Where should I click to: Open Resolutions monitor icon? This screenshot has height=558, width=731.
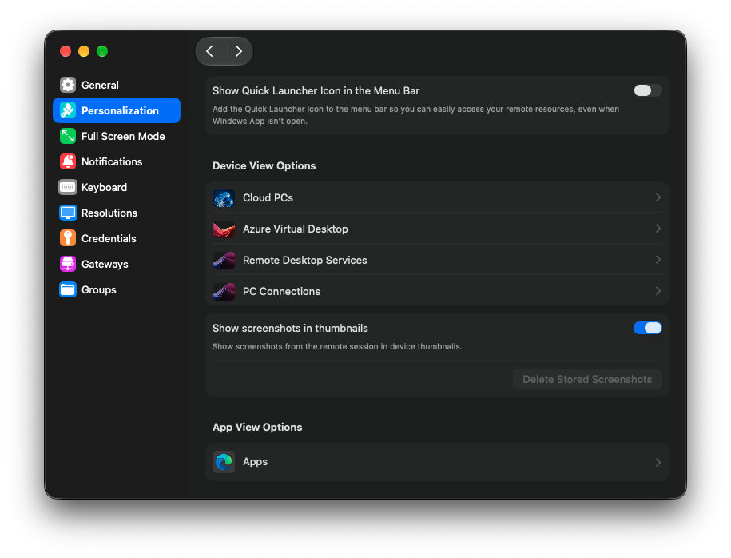coord(68,213)
